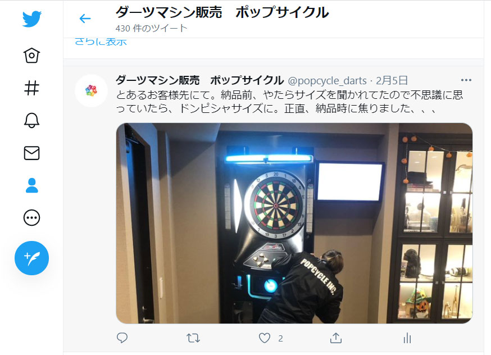Screen dimensions: 491x355
Task: Go to the Profile person icon
Action: tap(31, 185)
